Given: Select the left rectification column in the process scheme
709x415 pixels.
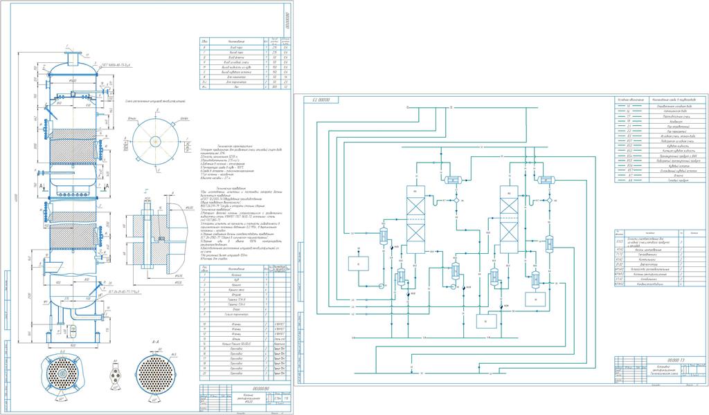Looking at the screenshot, I should (415, 219).
